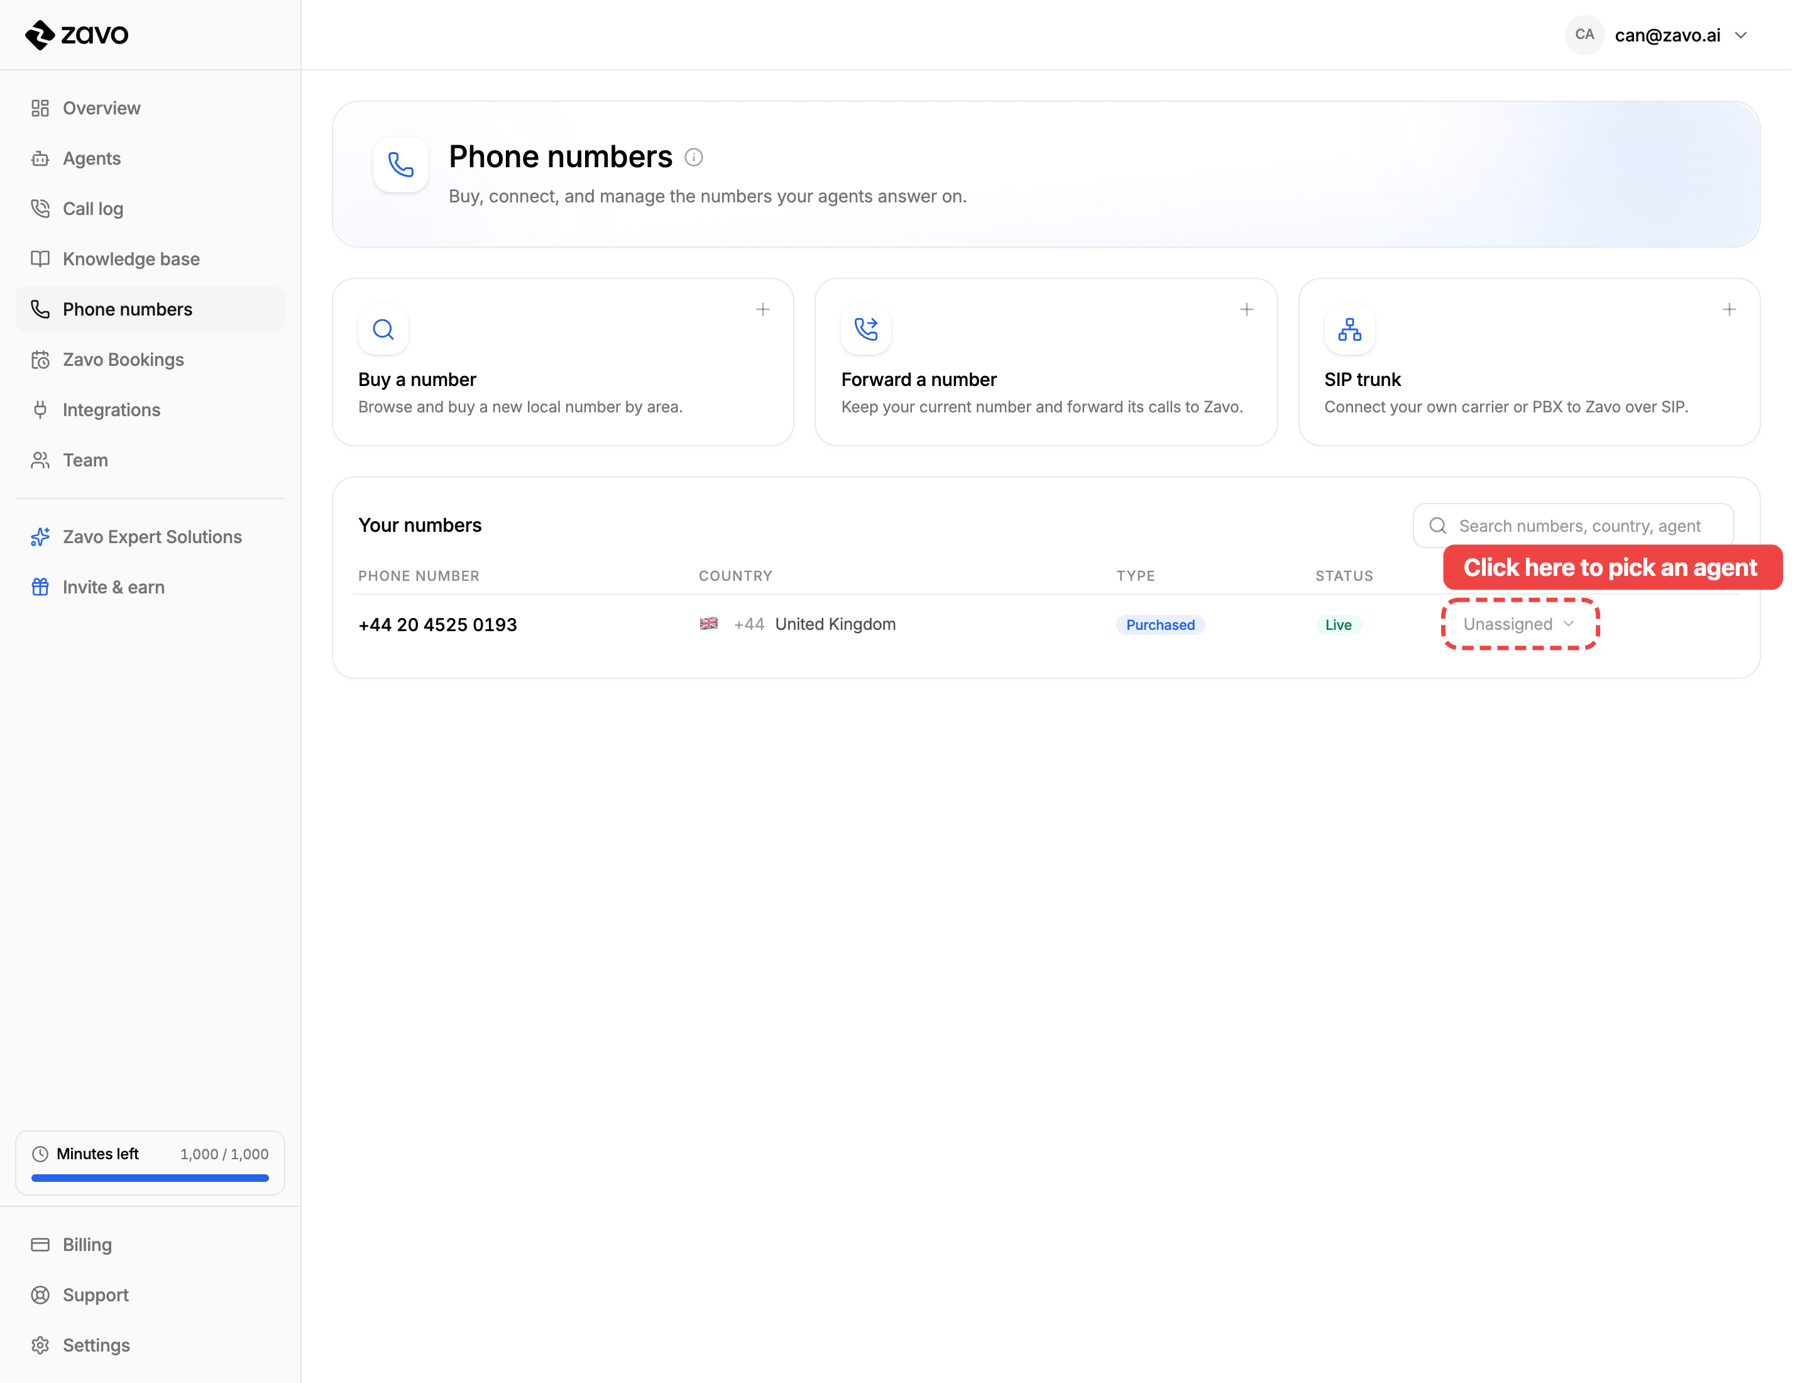1810x1383 pixels.
Task: Click the Integrations plug icon
Action: [40, 410]
